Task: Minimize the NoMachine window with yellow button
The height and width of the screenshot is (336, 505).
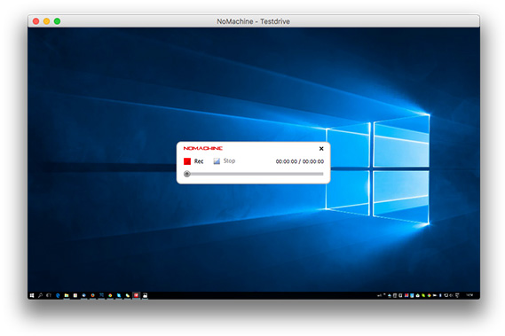Action: [47, 21]
